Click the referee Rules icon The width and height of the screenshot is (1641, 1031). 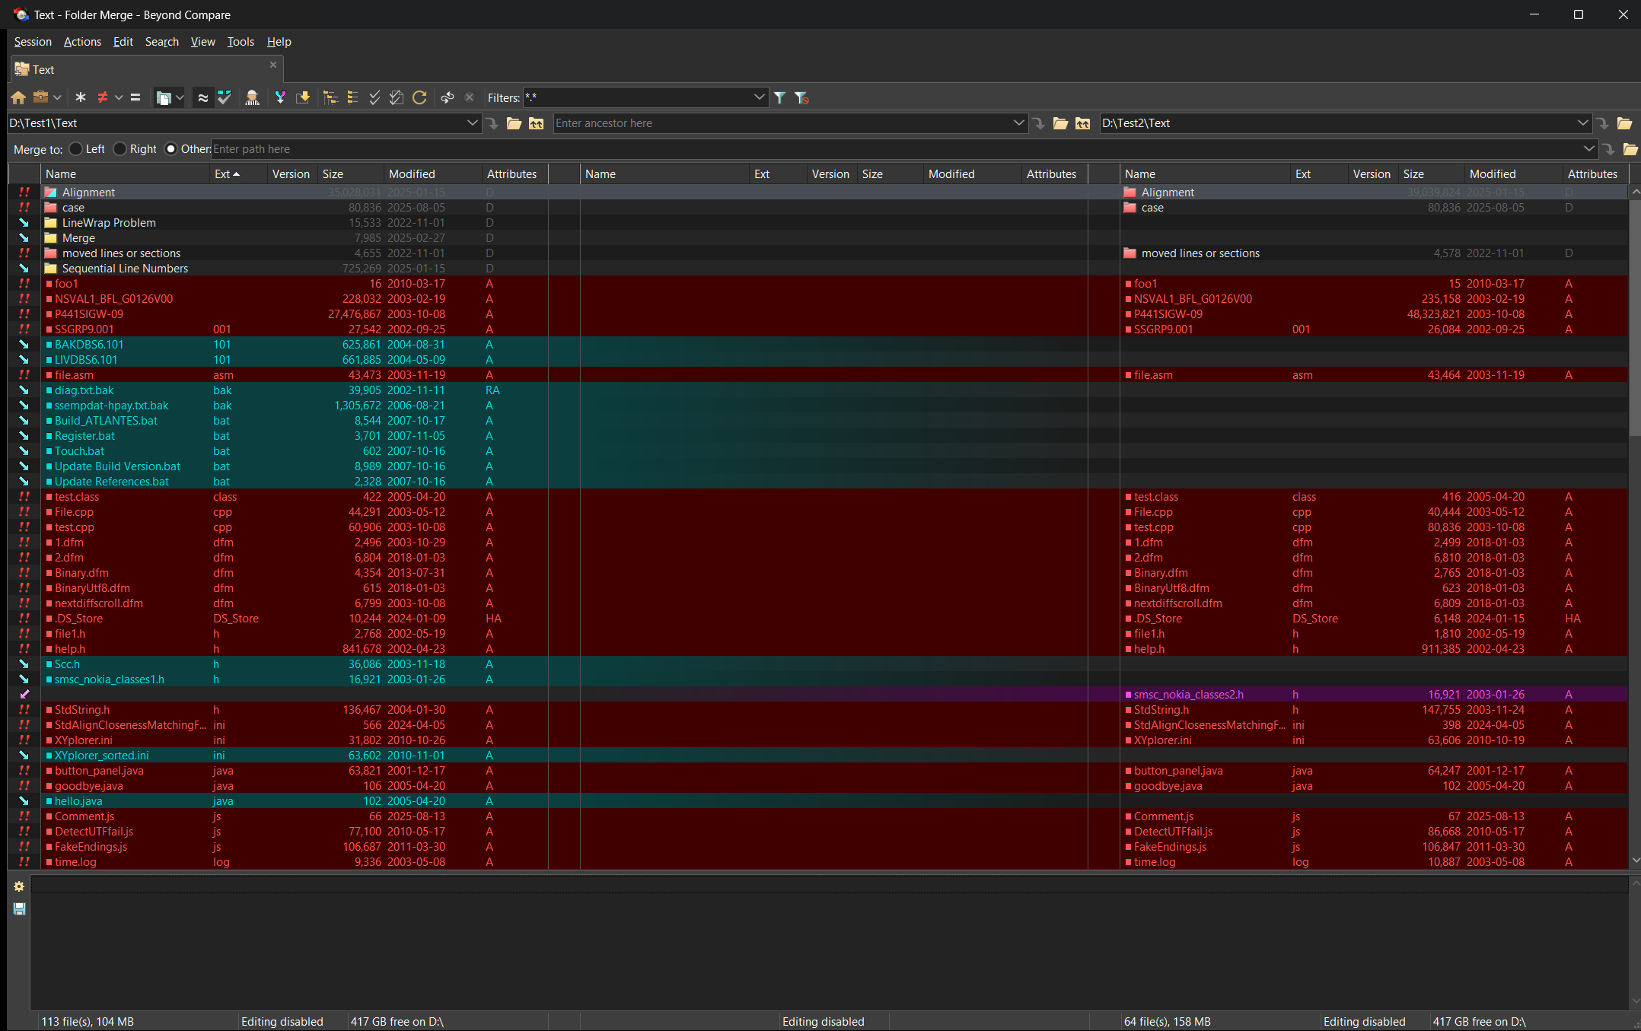point(253,97)
